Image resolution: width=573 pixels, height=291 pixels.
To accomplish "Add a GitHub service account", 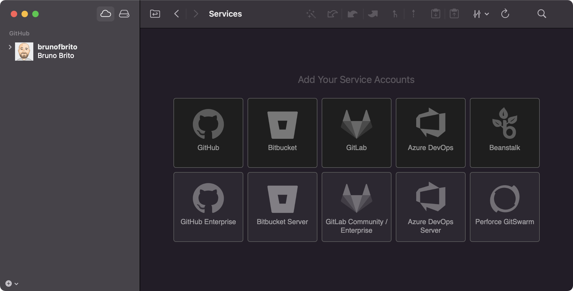I will coord(208,133).
